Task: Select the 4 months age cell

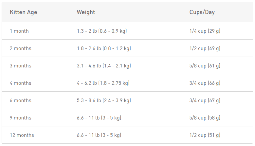Action: (21, 83)
